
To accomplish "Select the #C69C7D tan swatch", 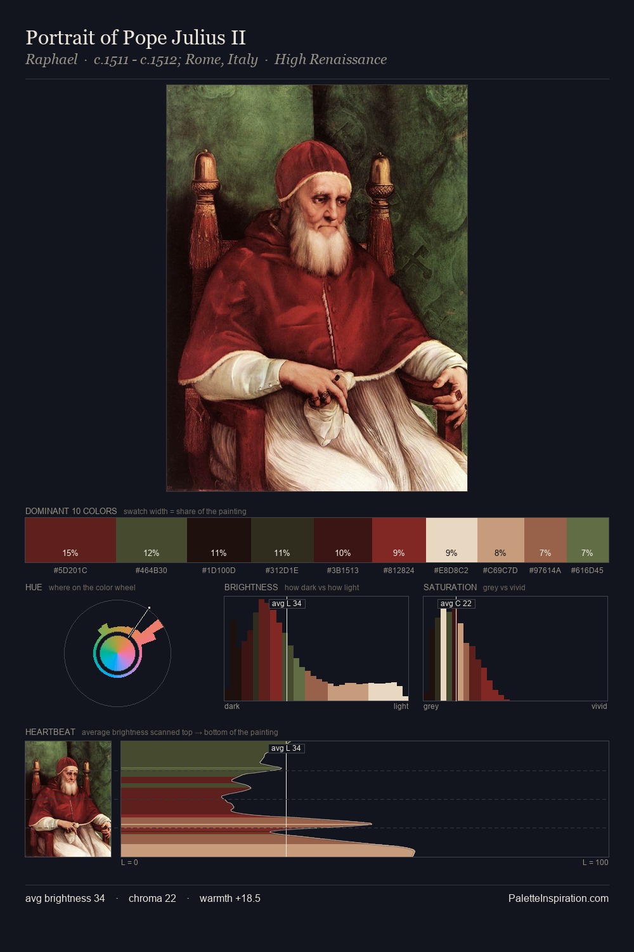I will coord(501,540).
